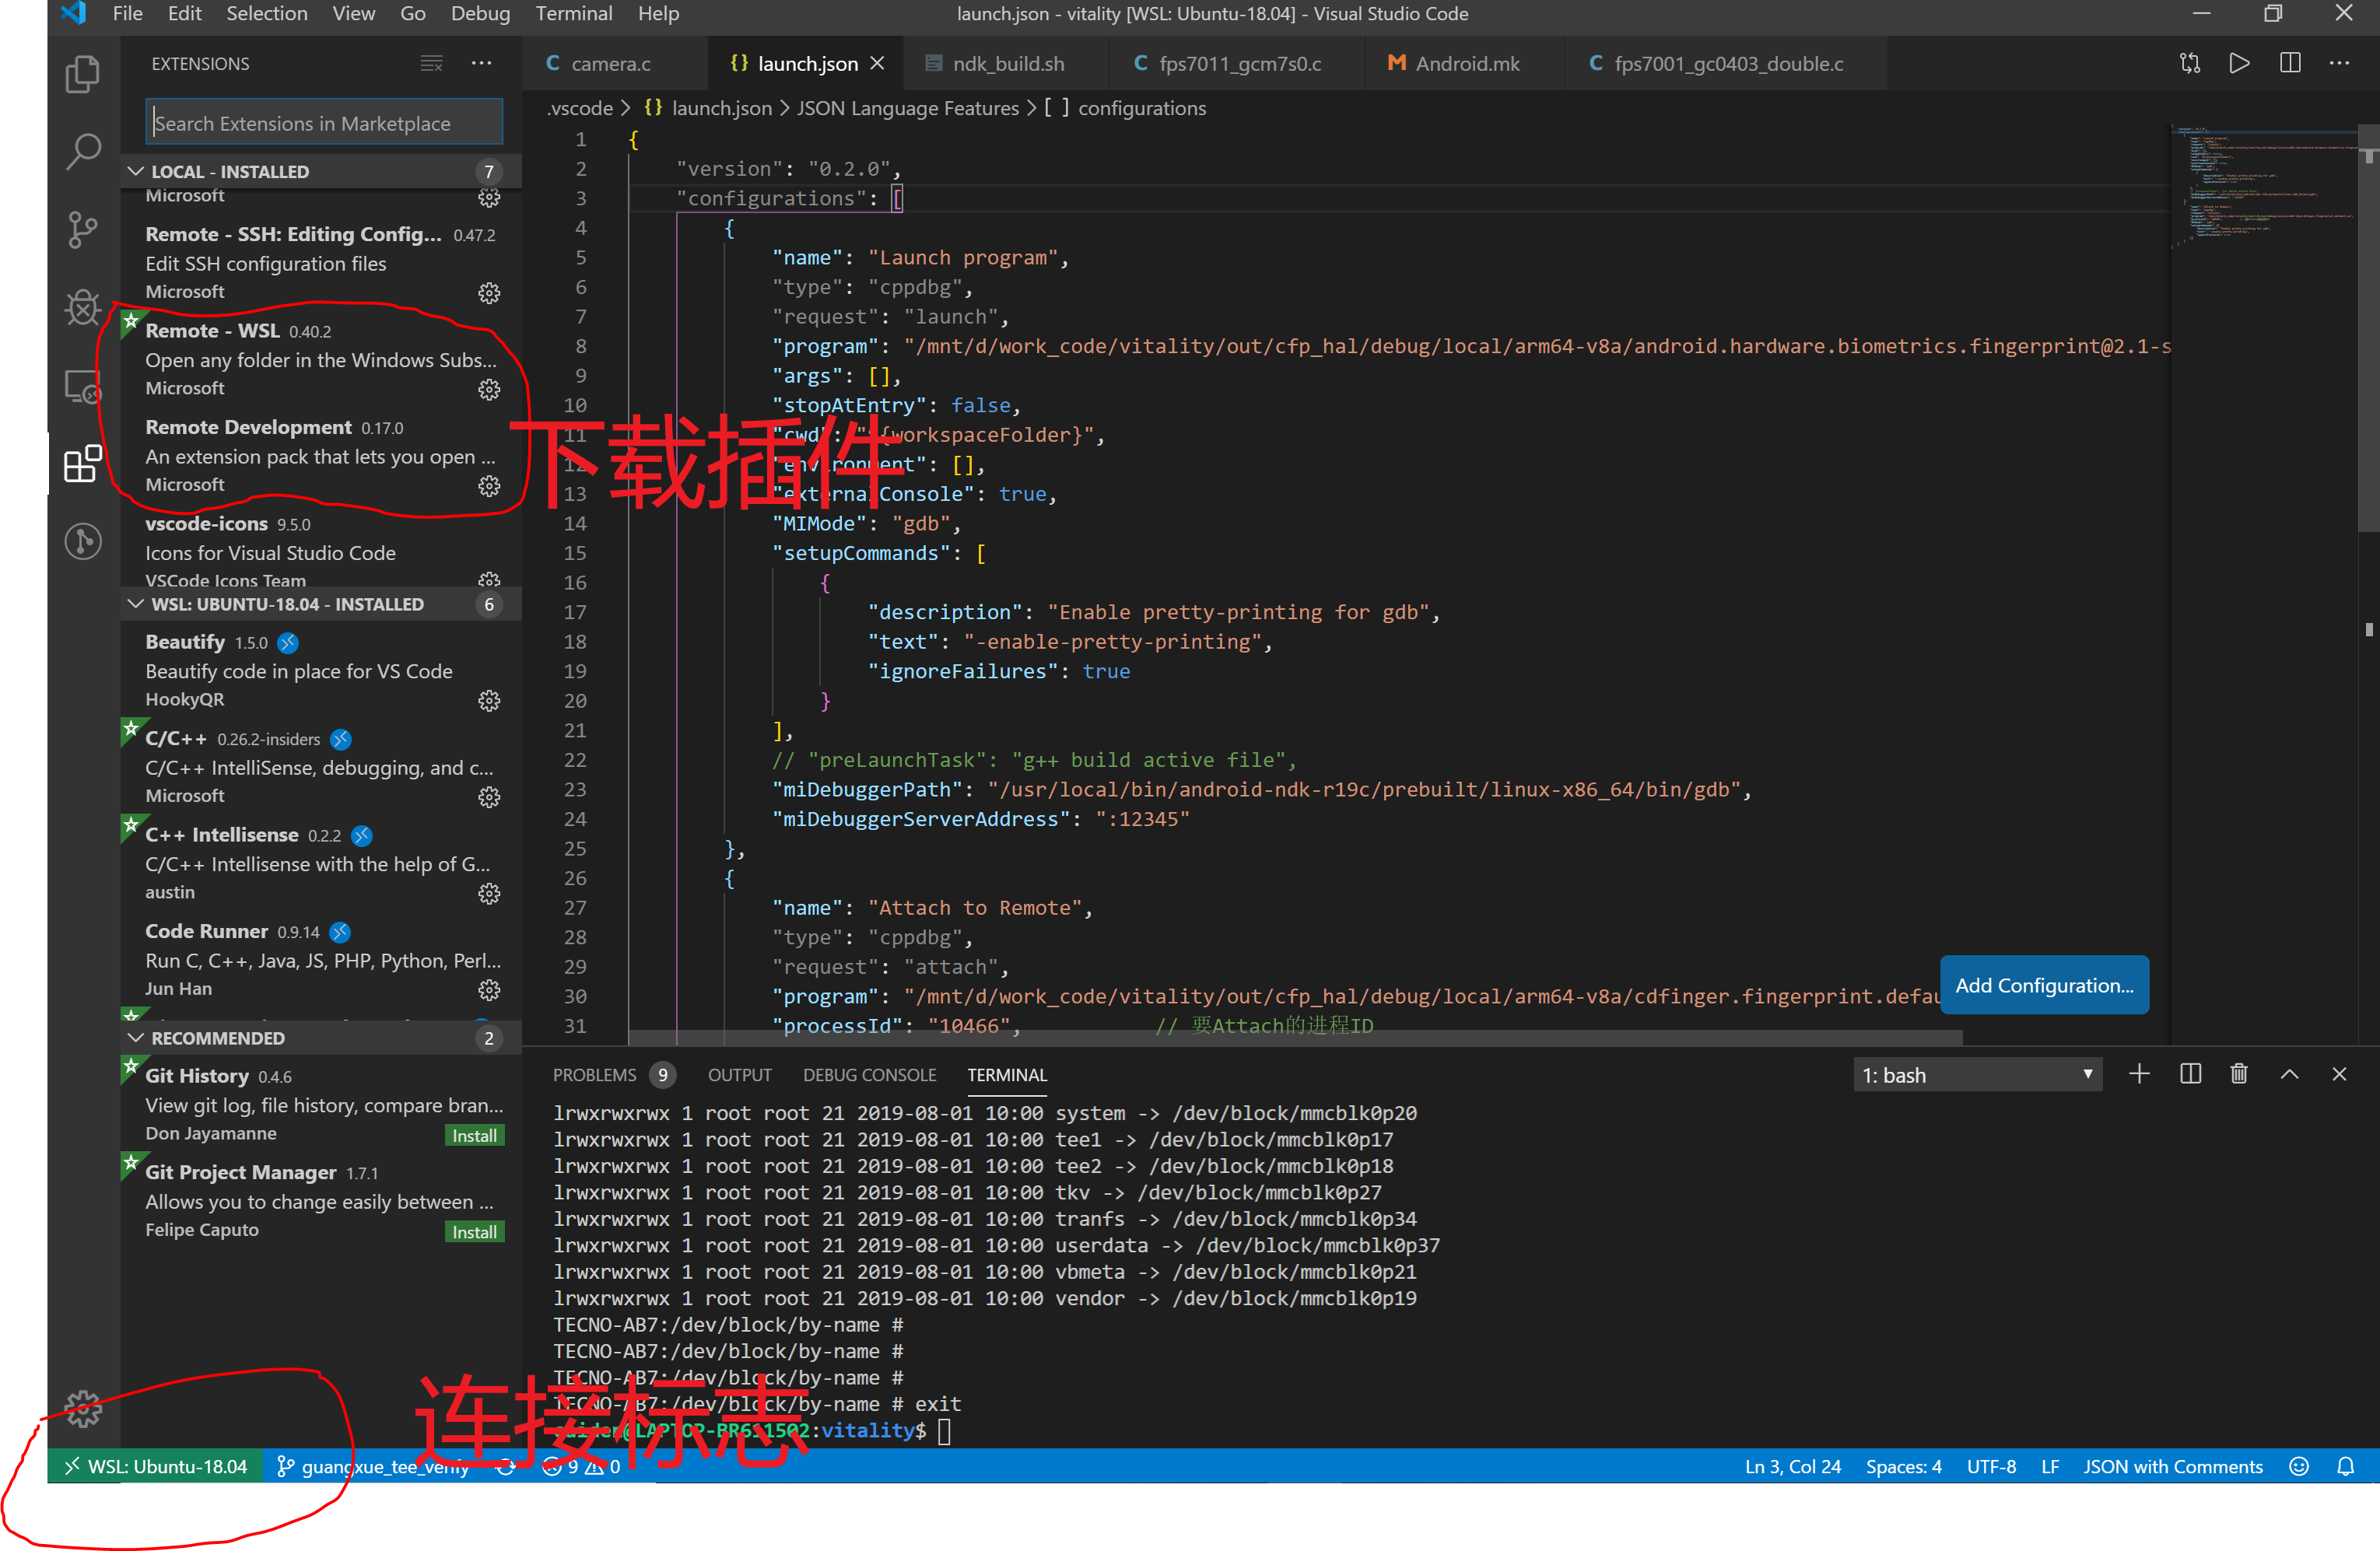Open the Debug view bug icon
Screen dimensions: 2380x1551
[x=83, y=307]
